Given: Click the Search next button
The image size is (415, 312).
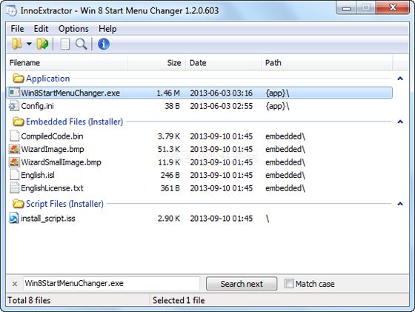Looking at the screenshot, I should coord(242,284).
